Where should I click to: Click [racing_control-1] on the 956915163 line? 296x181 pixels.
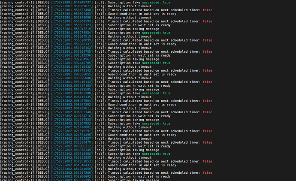pyautogui.click(x=17, y=48)
